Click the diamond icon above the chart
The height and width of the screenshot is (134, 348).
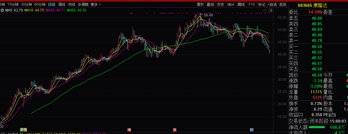(x=265, y=11)
